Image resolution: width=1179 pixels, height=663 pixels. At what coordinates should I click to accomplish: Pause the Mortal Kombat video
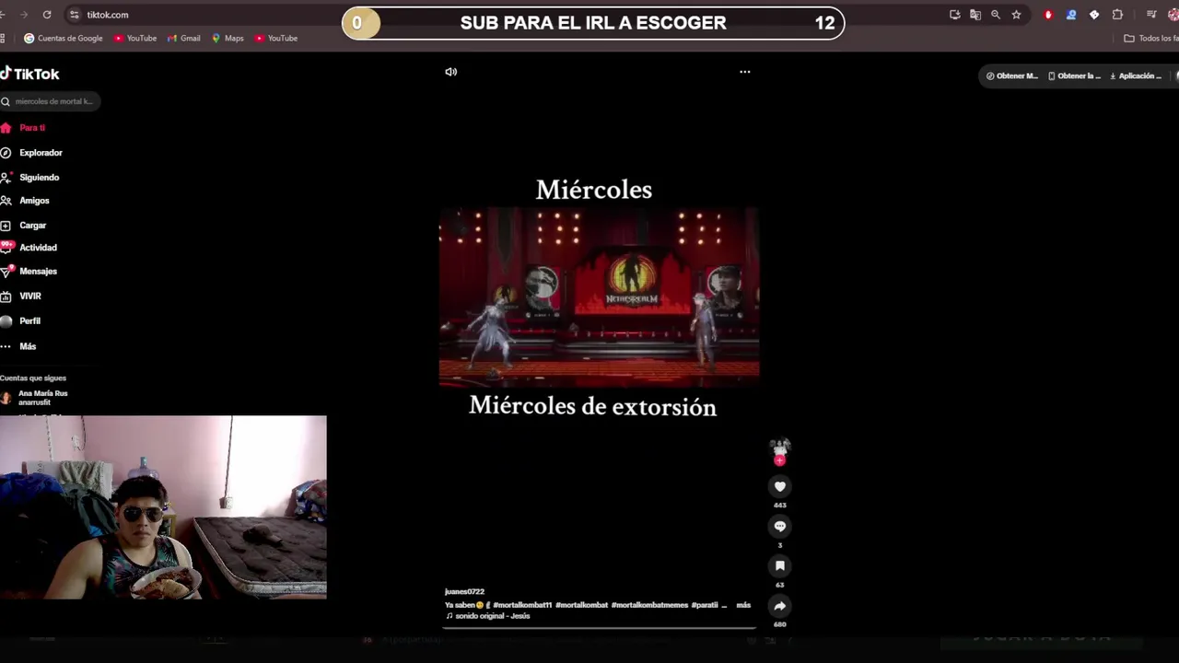[599, 297]
